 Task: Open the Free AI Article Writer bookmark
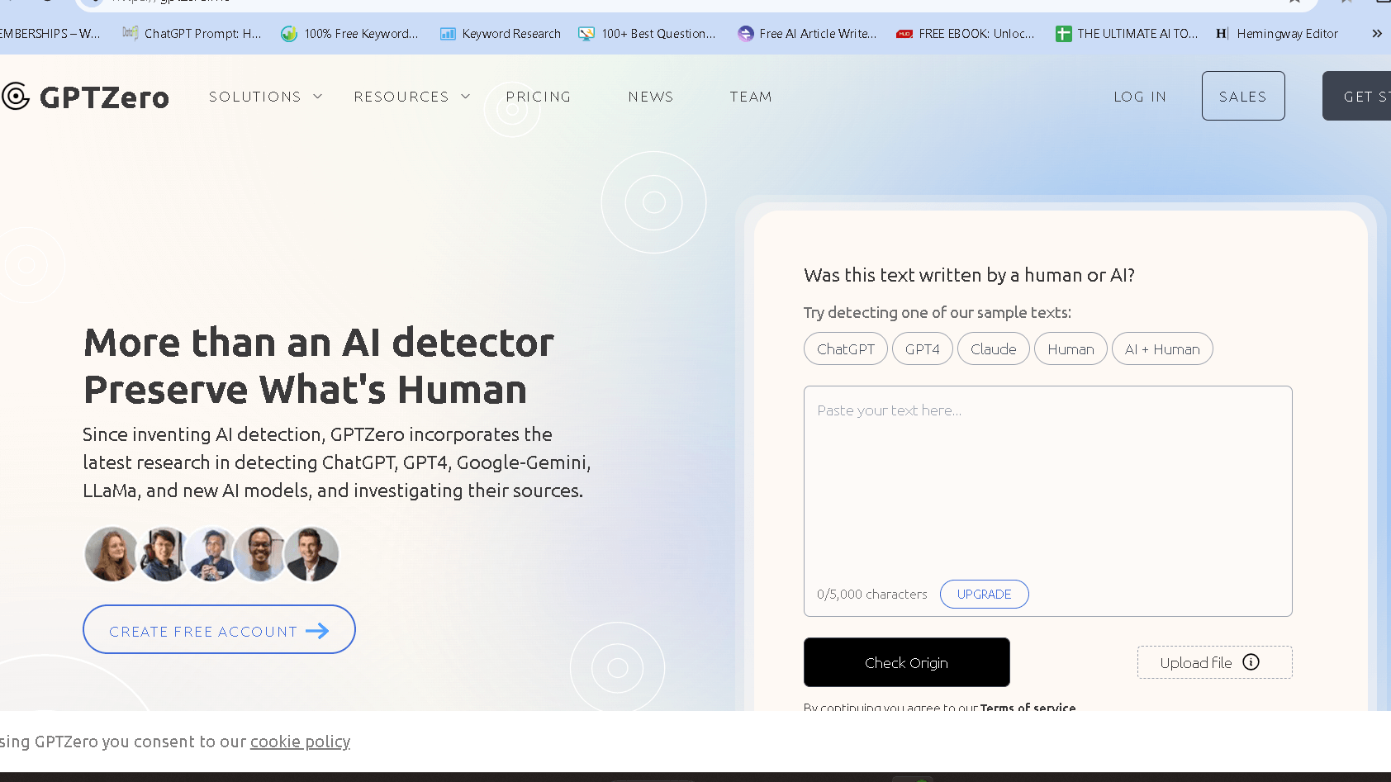pyautogui.click(x=807, y=34)
